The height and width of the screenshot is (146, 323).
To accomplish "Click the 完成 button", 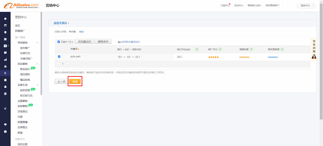I will point(75,81).
